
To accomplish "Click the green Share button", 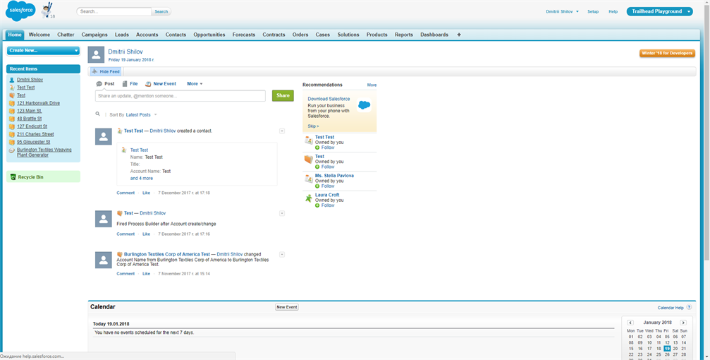I will (283, 96).
